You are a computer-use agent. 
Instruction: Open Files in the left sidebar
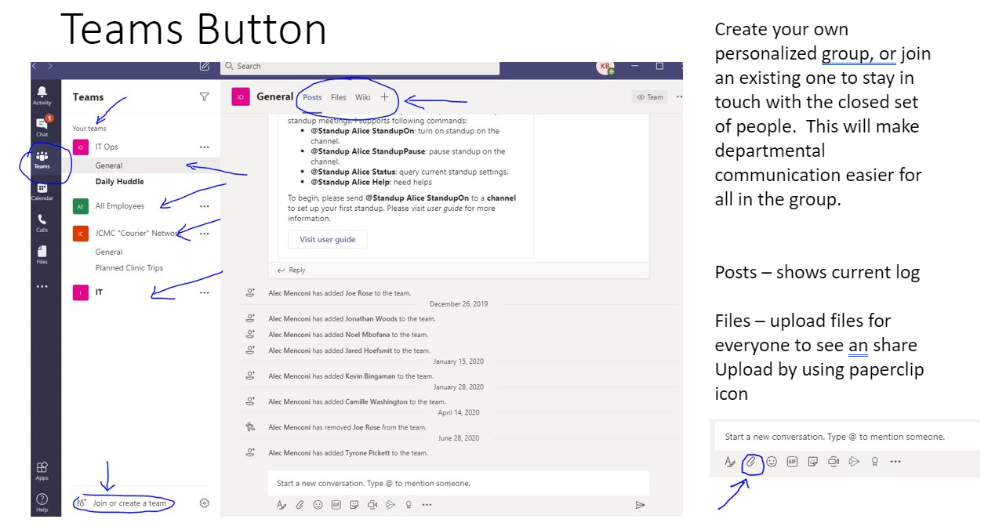click(42, 254)
